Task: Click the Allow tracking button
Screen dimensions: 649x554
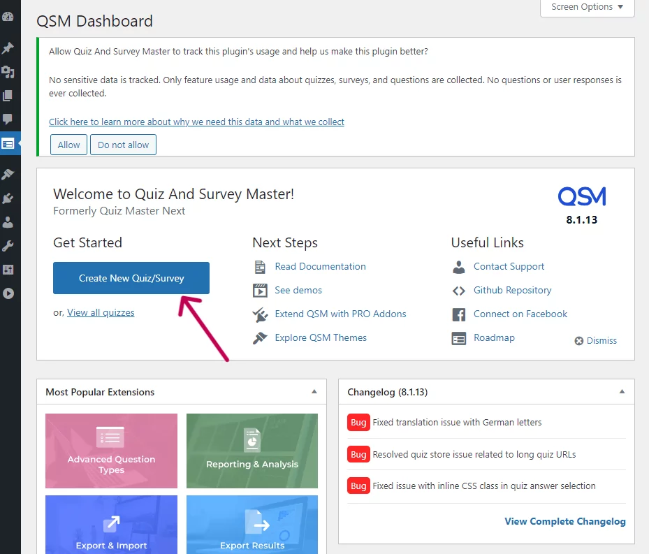Action: (x=68, y=145)
